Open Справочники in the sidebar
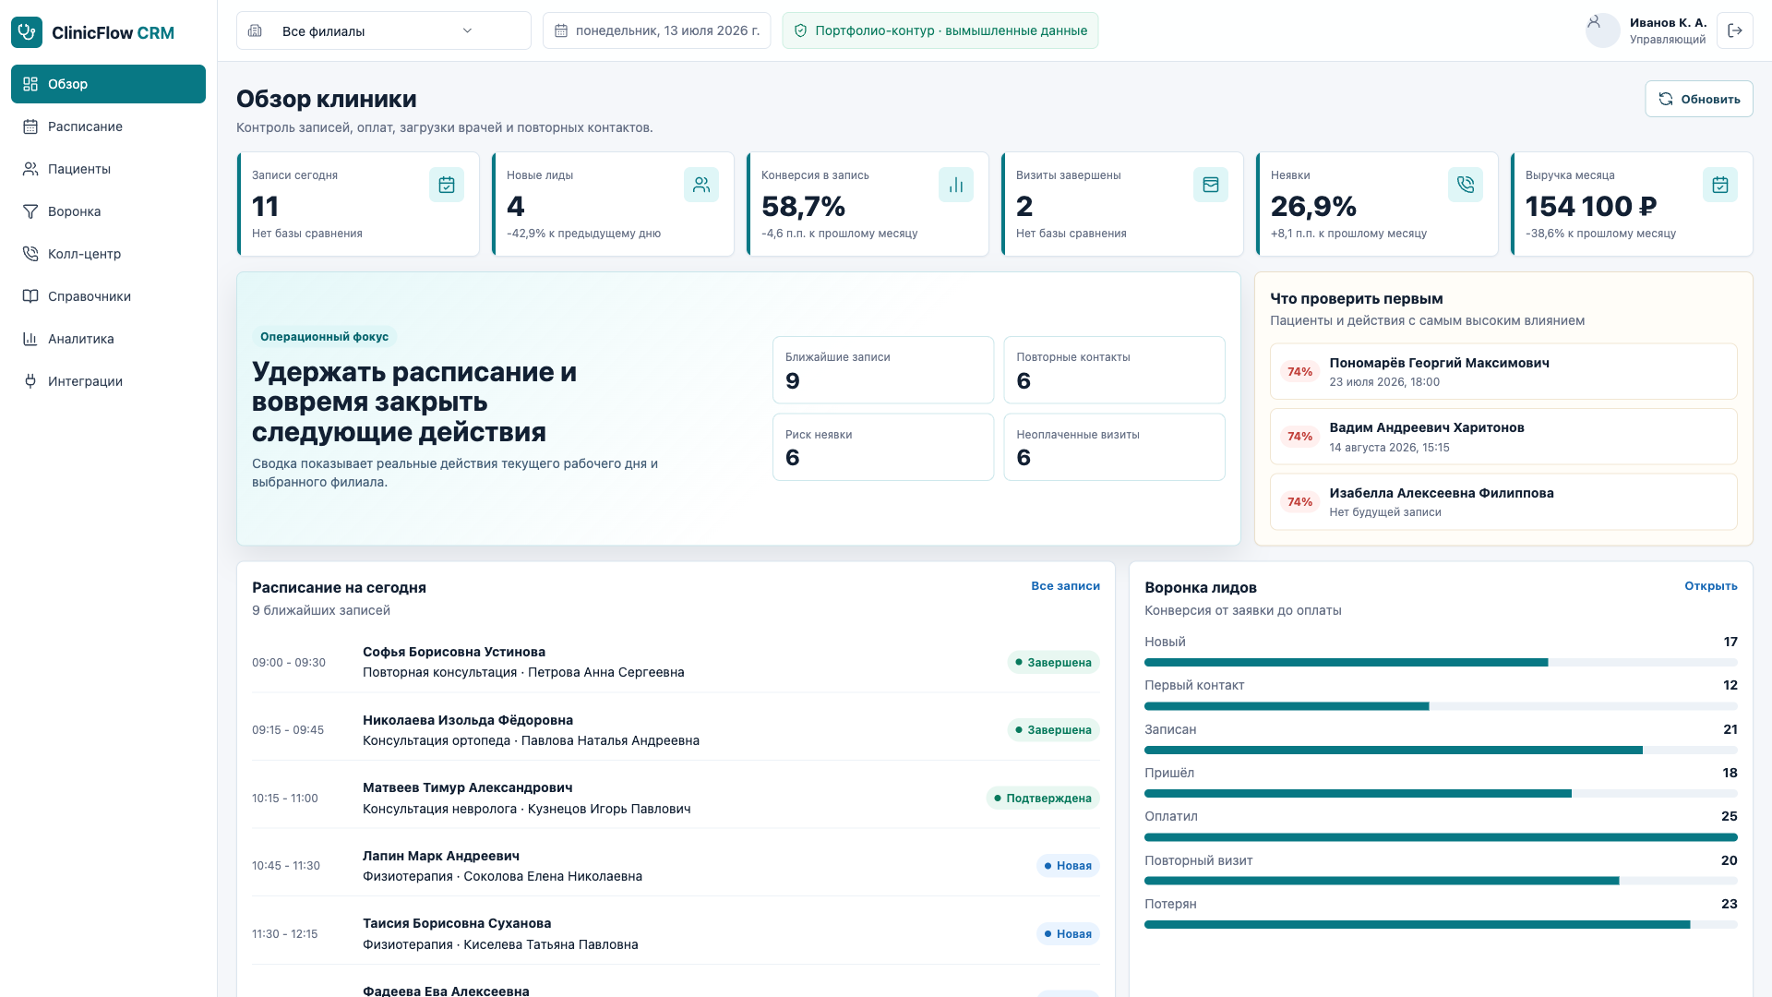Image resolution: width=1772 pixels, height=997 pixels. (x=108, y=296)
